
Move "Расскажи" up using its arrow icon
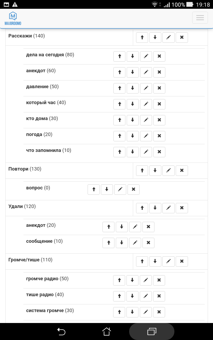point(142,37)
